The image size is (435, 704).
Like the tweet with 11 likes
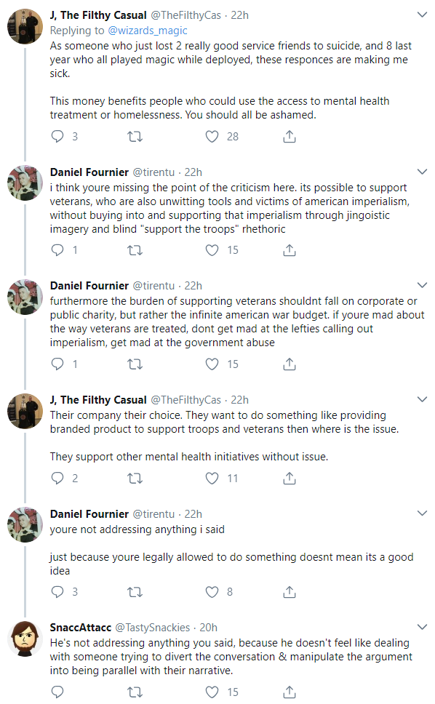coord(212,478)
